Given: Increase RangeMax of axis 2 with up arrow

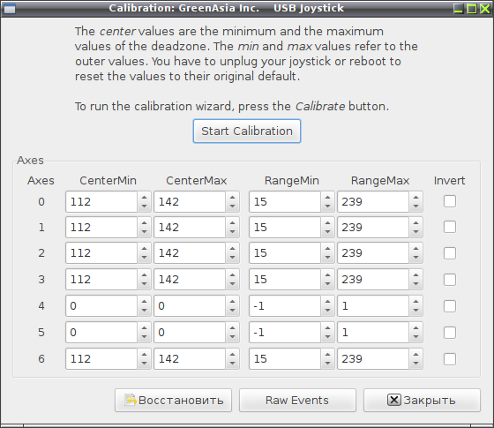Looking at the screenshot, I should pos(415,249).
